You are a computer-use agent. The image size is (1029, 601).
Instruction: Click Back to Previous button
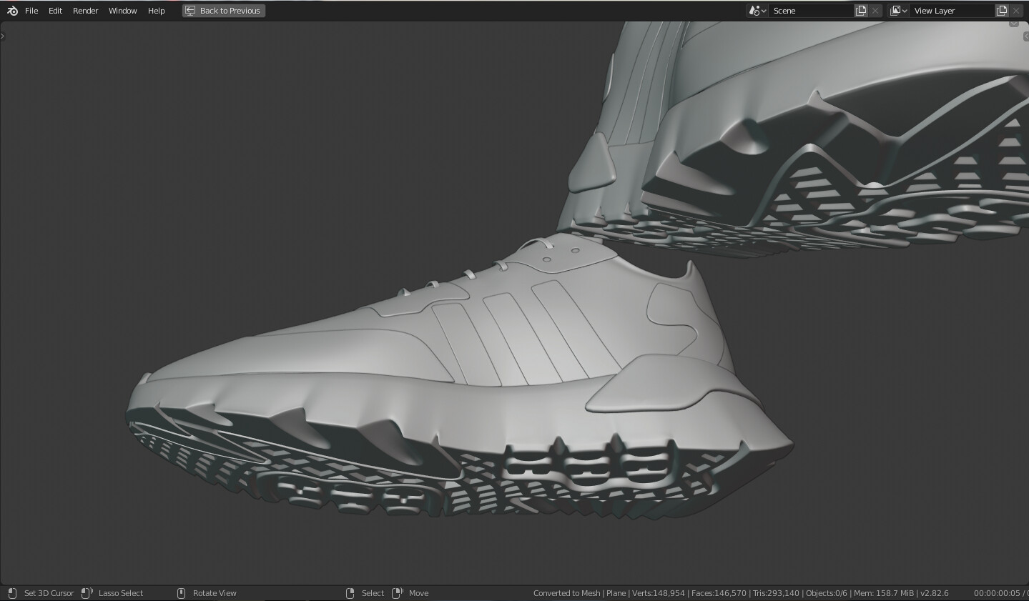(x=224, y=11)
